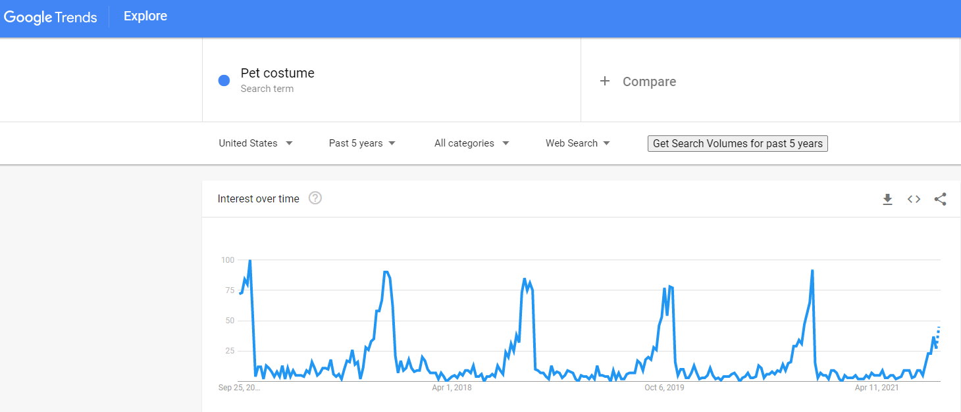Click the Oct 6, 2019 axis label
This screenshot has height=412, width=961.
coord(664,388)
